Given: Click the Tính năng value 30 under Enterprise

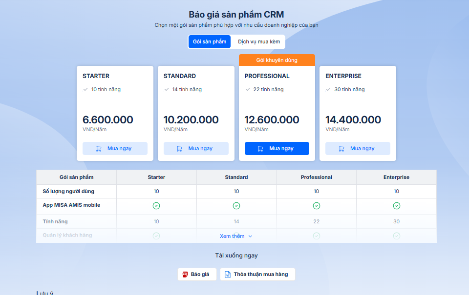Looking at the screenshot, I should pos(396,221).
